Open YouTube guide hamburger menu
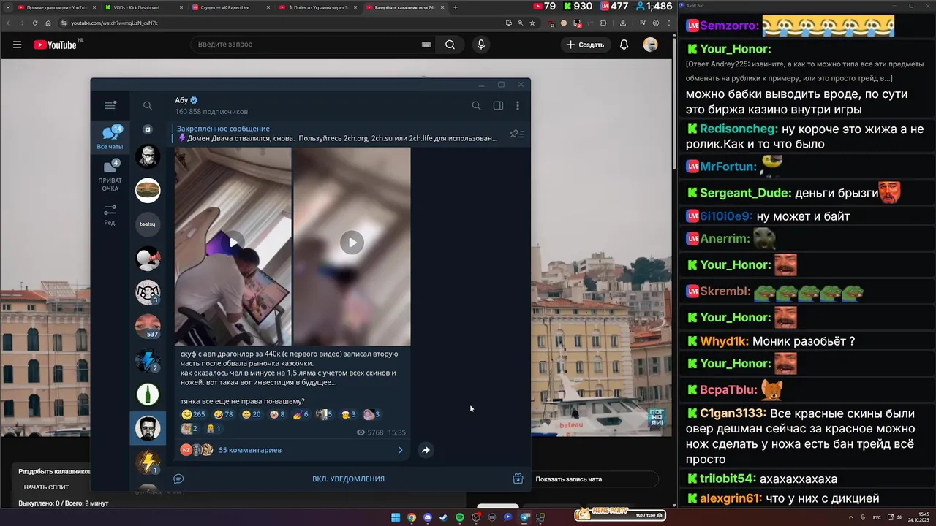Screen dimensions: 936x526 click(x=17, y=45)
